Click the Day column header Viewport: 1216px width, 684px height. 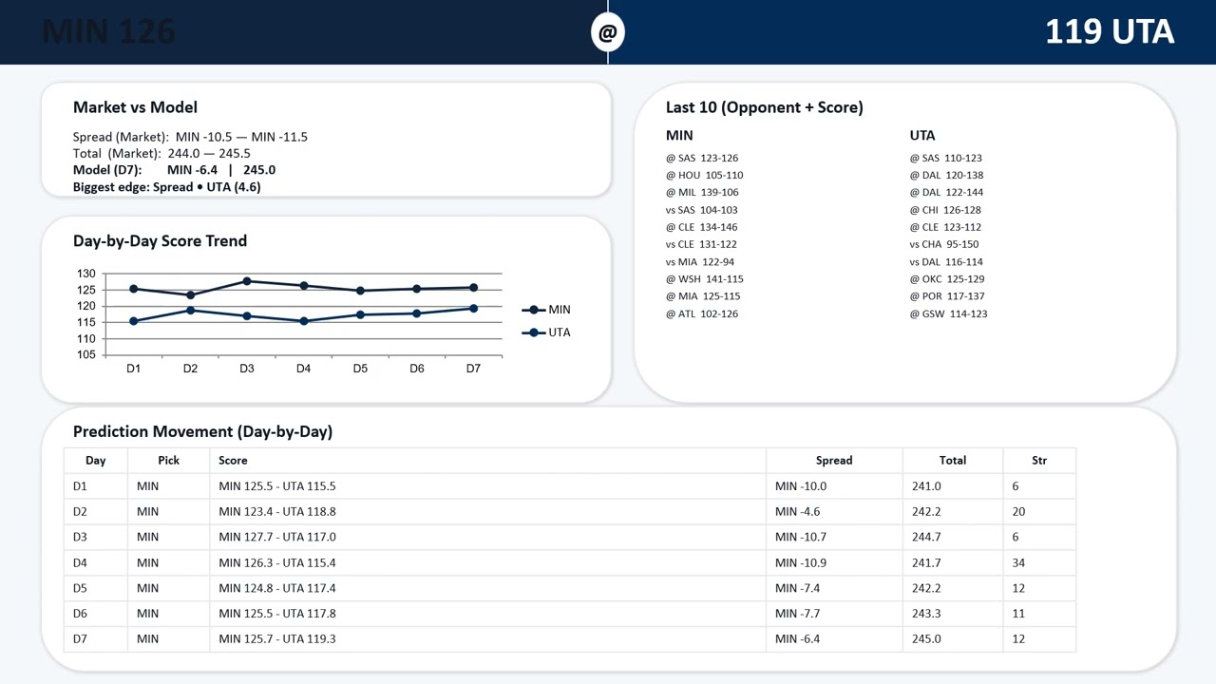pyautogui.click(x=96, y=460)
